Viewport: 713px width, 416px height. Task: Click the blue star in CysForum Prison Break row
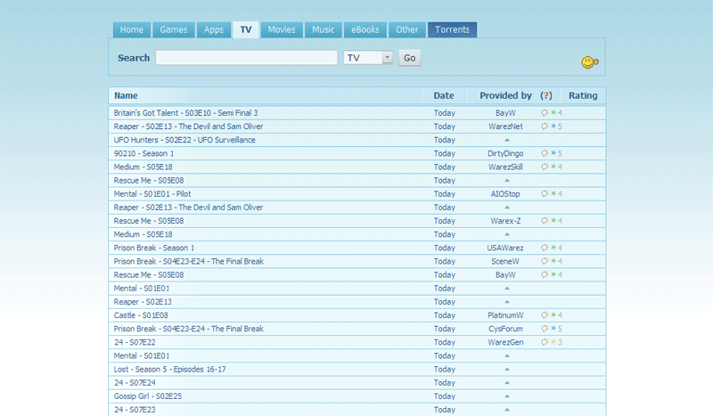(553, 329)
